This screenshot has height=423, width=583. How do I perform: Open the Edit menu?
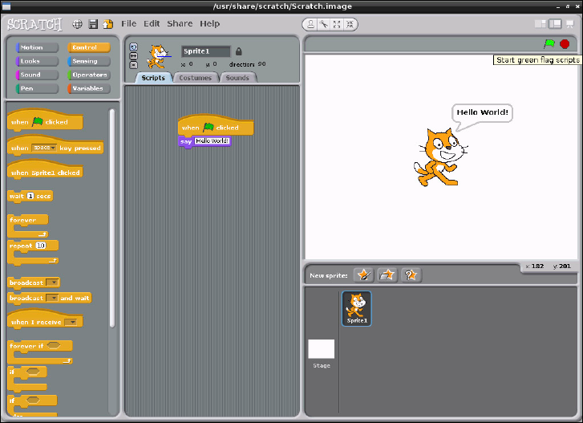[152, 24]
